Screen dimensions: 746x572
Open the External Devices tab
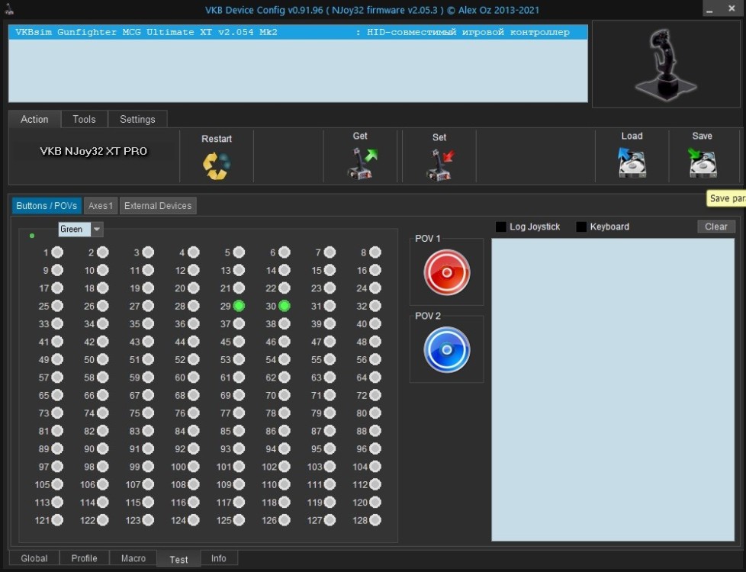coord(159,206)
